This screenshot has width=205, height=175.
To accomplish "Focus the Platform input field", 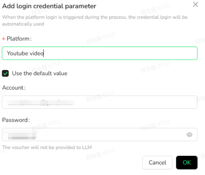I will 100,53.
